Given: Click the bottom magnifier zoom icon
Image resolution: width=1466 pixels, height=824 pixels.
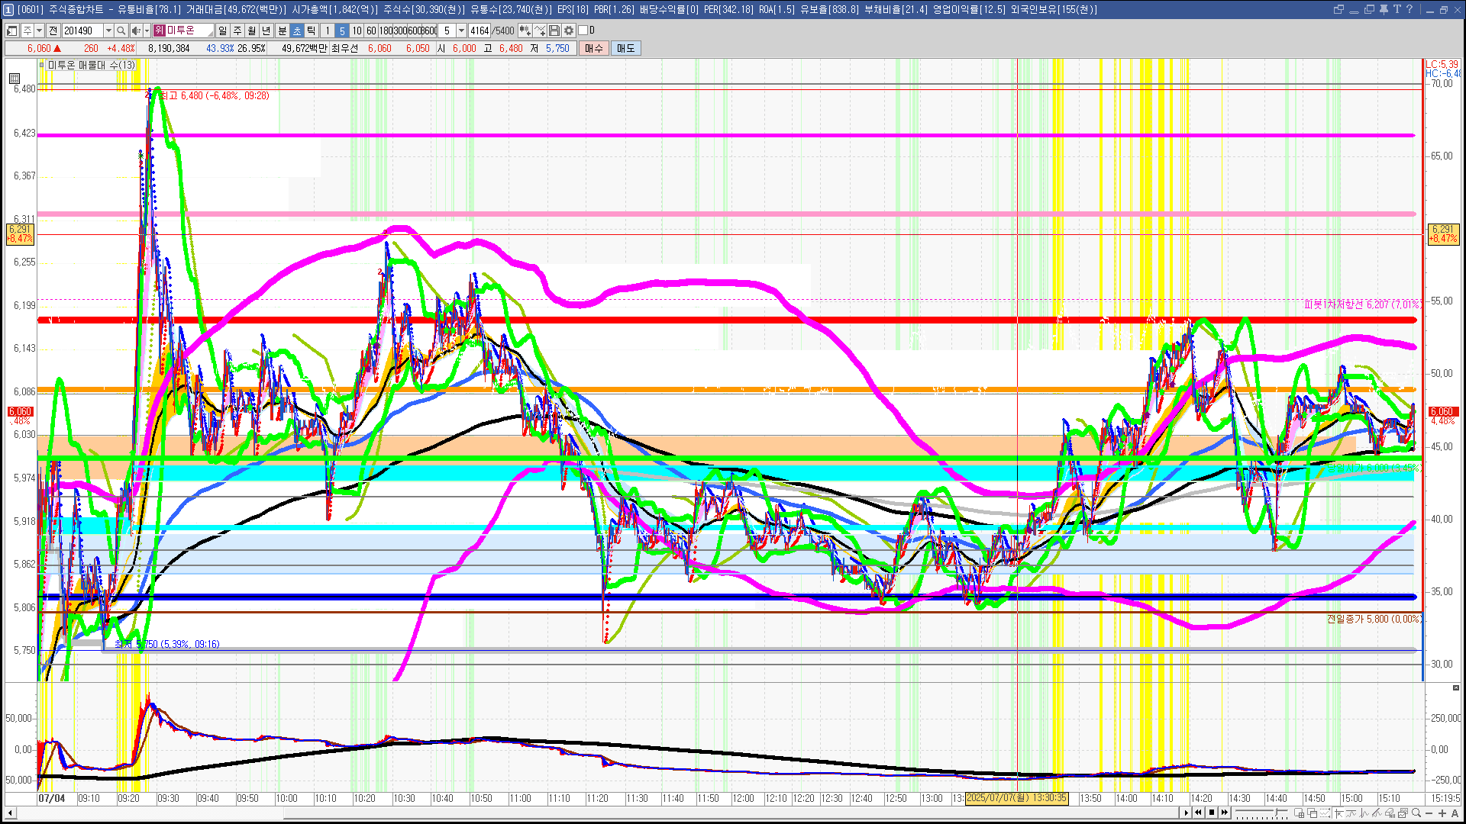Looking at the screenshot, I should point(1416,813).
